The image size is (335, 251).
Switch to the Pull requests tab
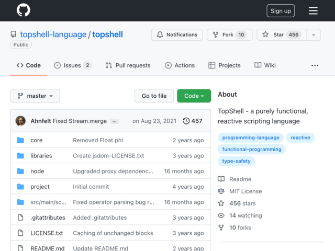[x=128, y=65]
